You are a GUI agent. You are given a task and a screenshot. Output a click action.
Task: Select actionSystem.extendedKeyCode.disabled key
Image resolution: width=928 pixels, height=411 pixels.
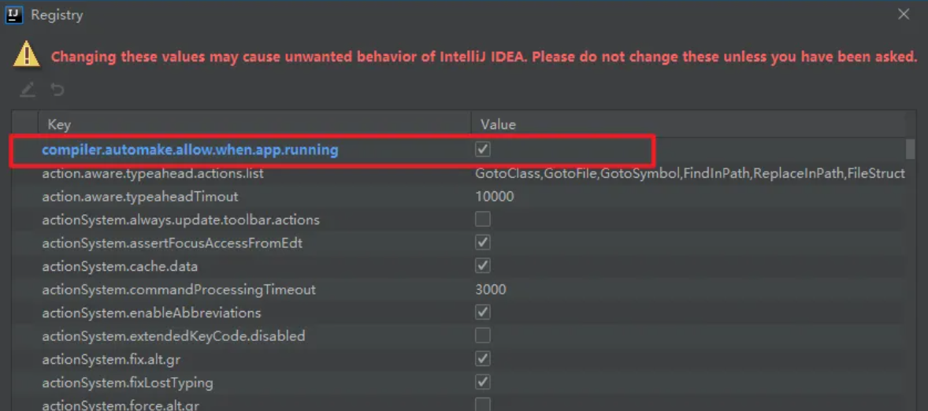point(173,336)
